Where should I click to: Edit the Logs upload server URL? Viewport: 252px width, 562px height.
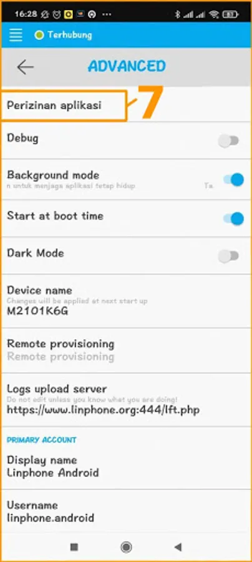(x=126, y=400)
